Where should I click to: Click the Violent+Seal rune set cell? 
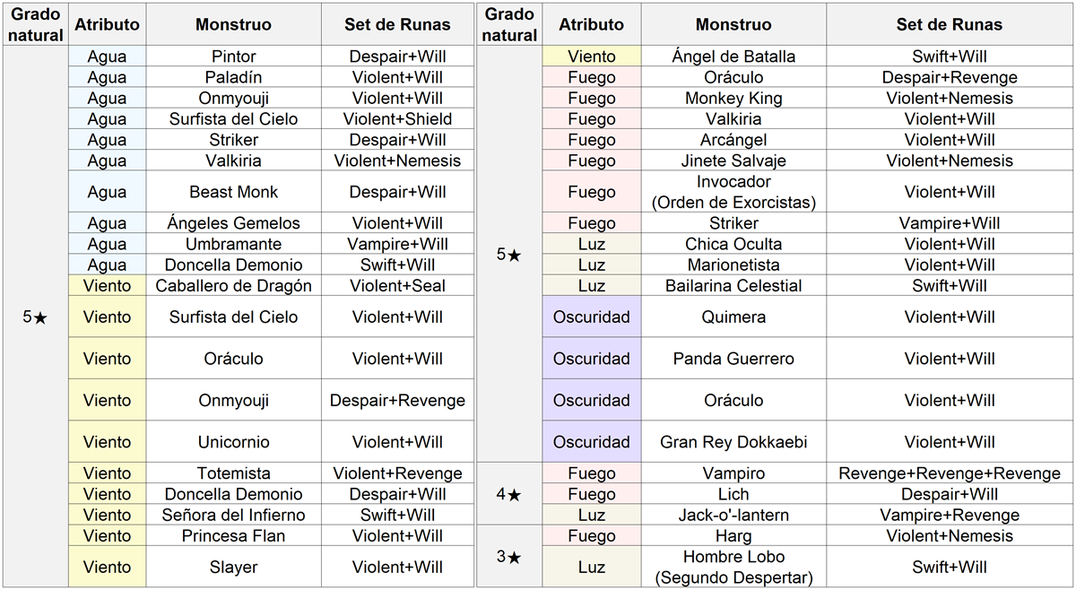[x=397, y=286]
